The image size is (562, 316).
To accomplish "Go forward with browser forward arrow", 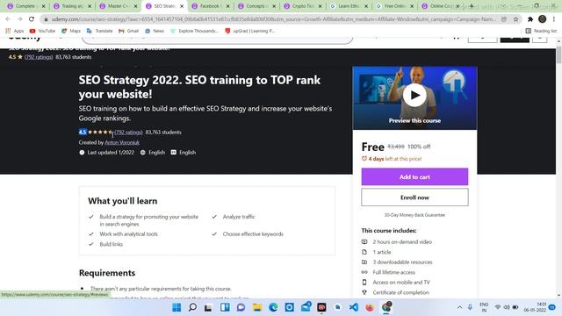I will pos(19,19).
